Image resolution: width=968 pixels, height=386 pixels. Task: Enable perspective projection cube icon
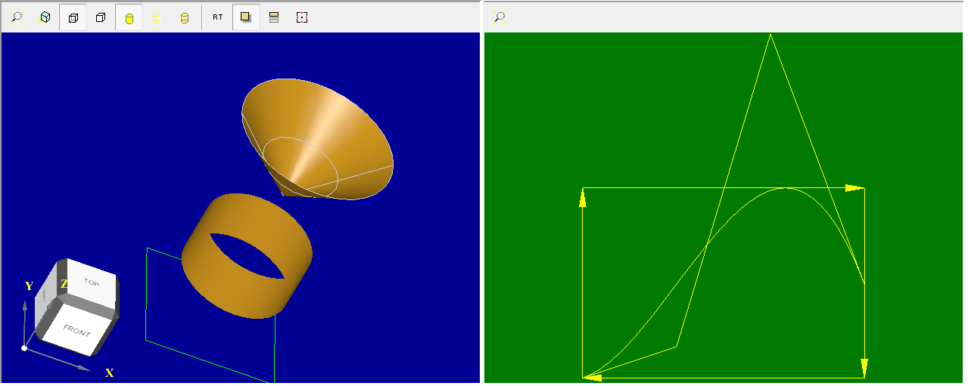click(101, 17)
